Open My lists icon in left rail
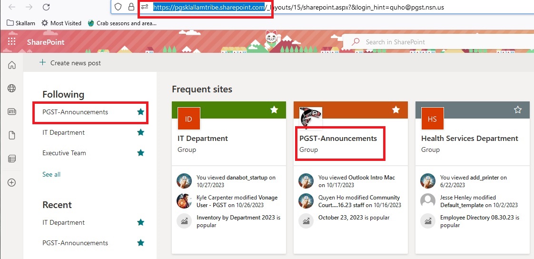 pos(11,159)
